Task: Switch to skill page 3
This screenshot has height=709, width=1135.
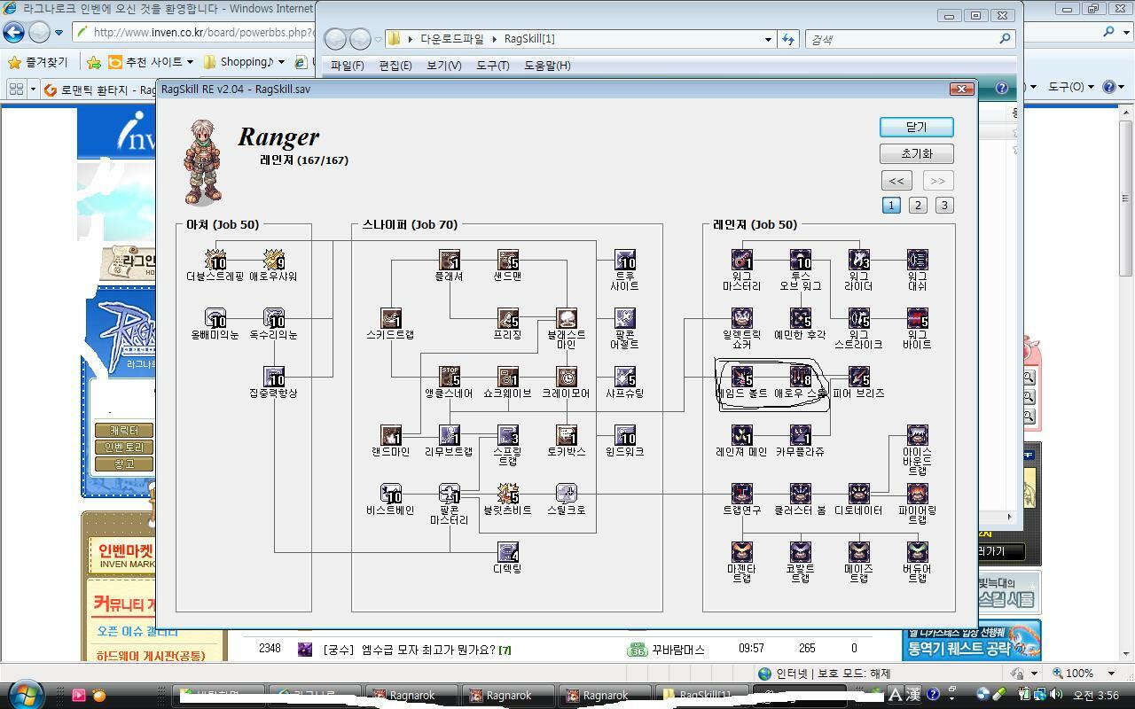Action: coord(944,205)
